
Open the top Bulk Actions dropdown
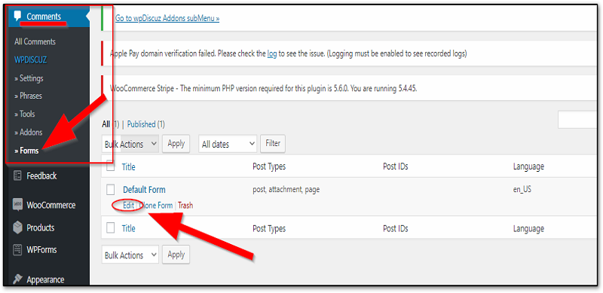point(130,144)
